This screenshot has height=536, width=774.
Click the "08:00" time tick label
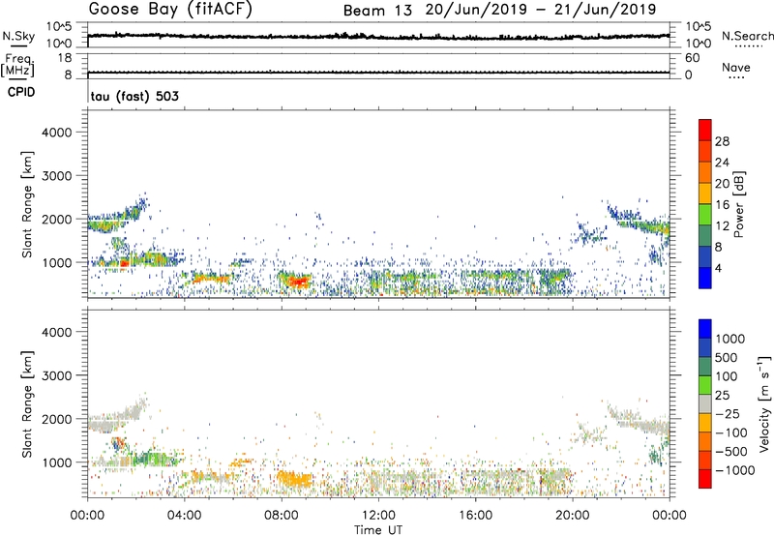pyautogui.click(x=282, y=516)
